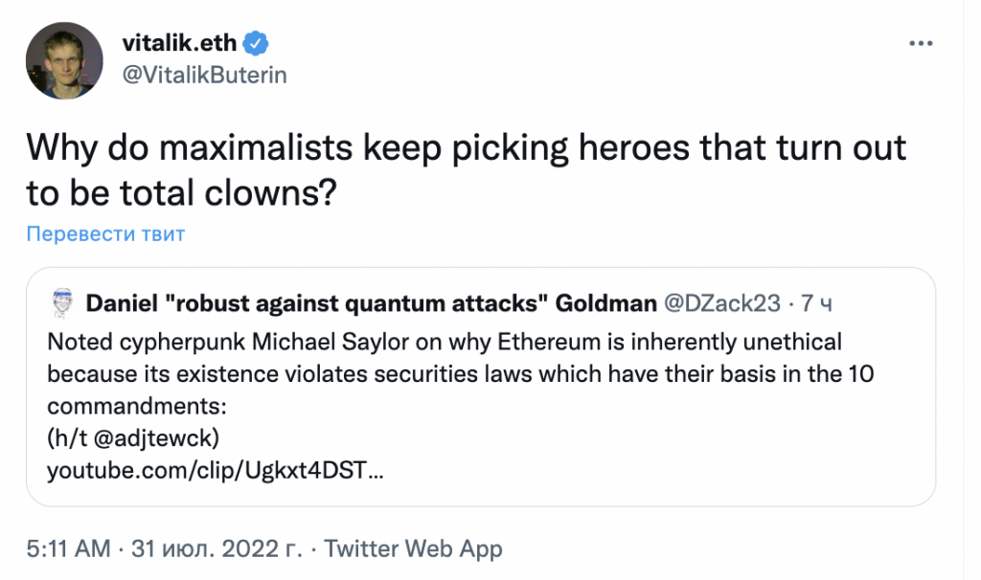Click the Перевести твит translate link
Screen dimensions: 981x580
coord(105,234)
